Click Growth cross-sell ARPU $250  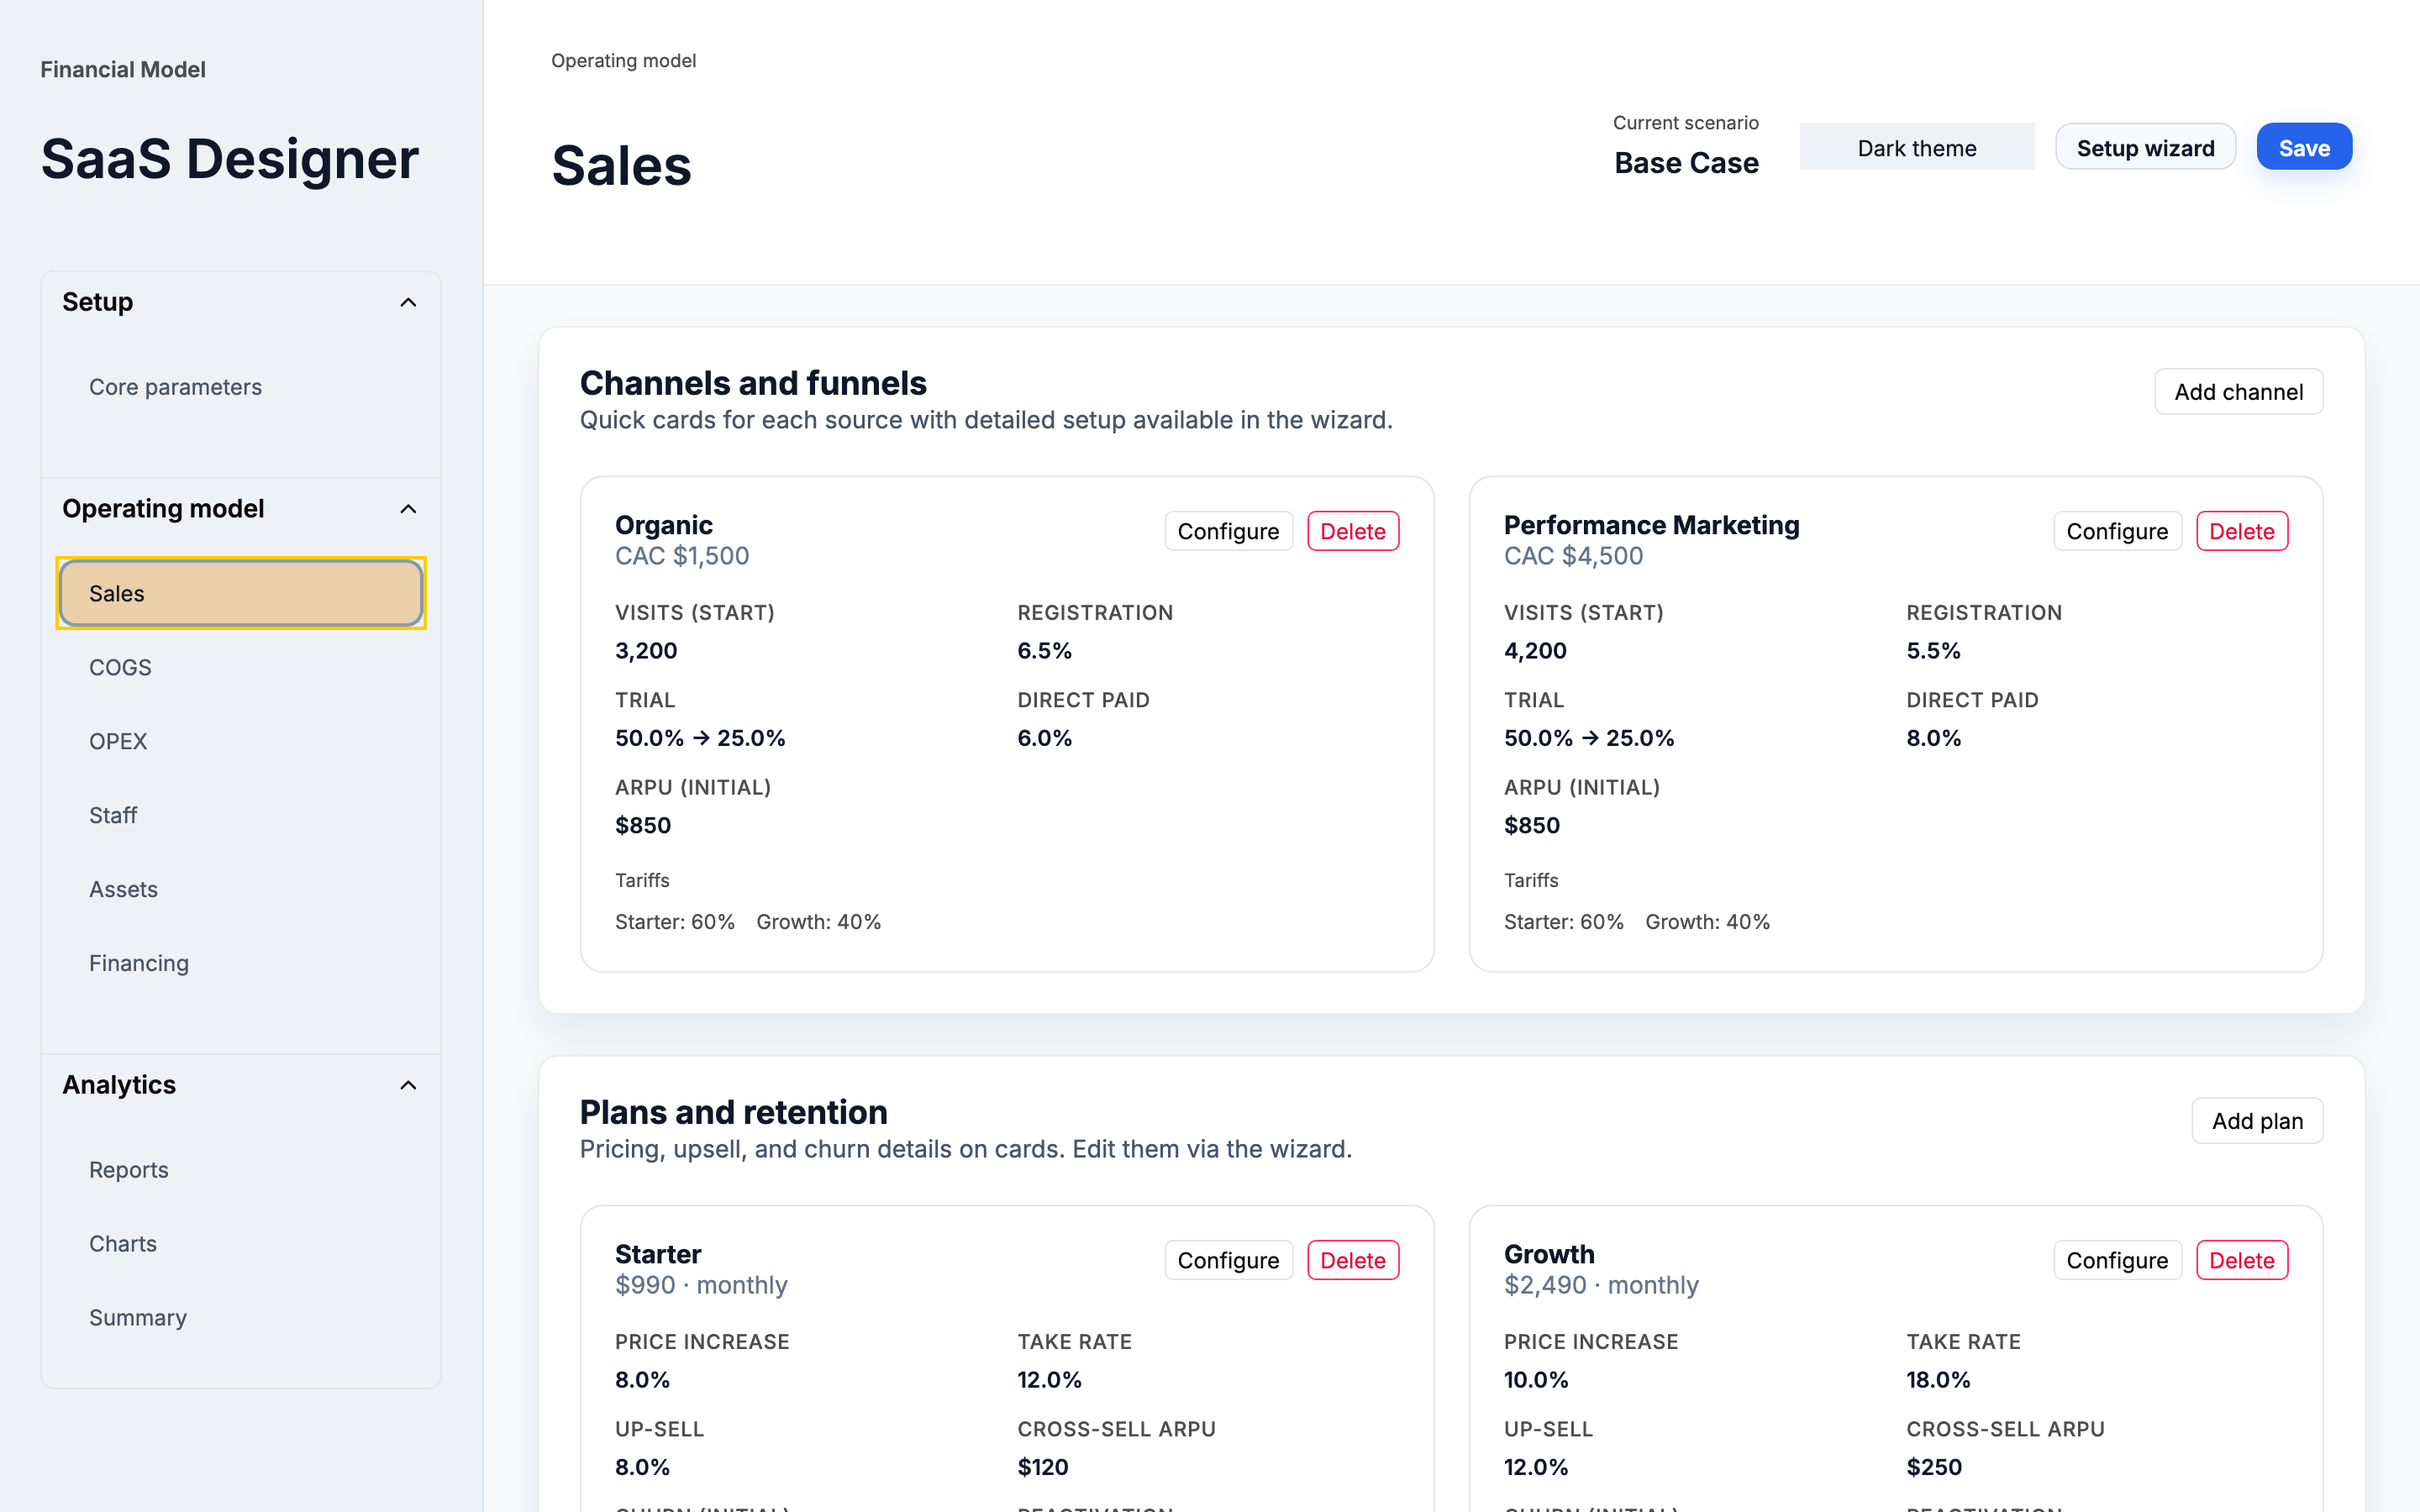coord(1934,1467)
